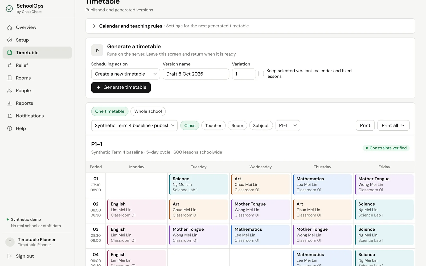426x266 pixels.
Task: Click the play icon beside Generate a timetable
Action: [x=97, y=50]
